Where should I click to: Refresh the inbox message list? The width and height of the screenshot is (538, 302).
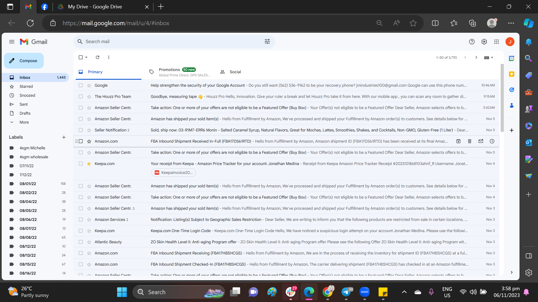click(x=98, y=57)
